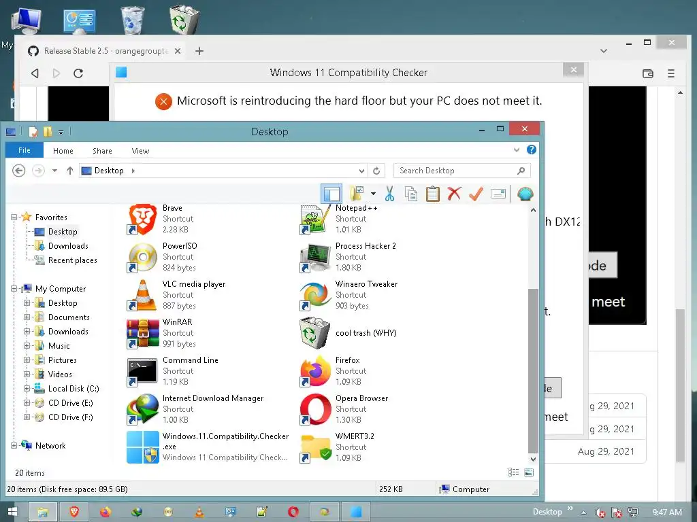This screenshot has height=522, width=697.
Task: Switch to details view in status bar
Action: click(513, 472)
